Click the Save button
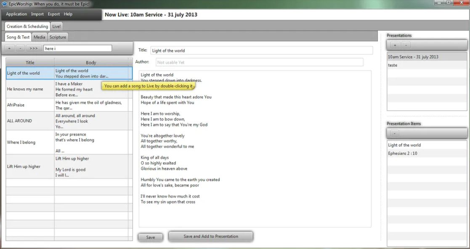This screenshot has width=470, height=249. 151,237
